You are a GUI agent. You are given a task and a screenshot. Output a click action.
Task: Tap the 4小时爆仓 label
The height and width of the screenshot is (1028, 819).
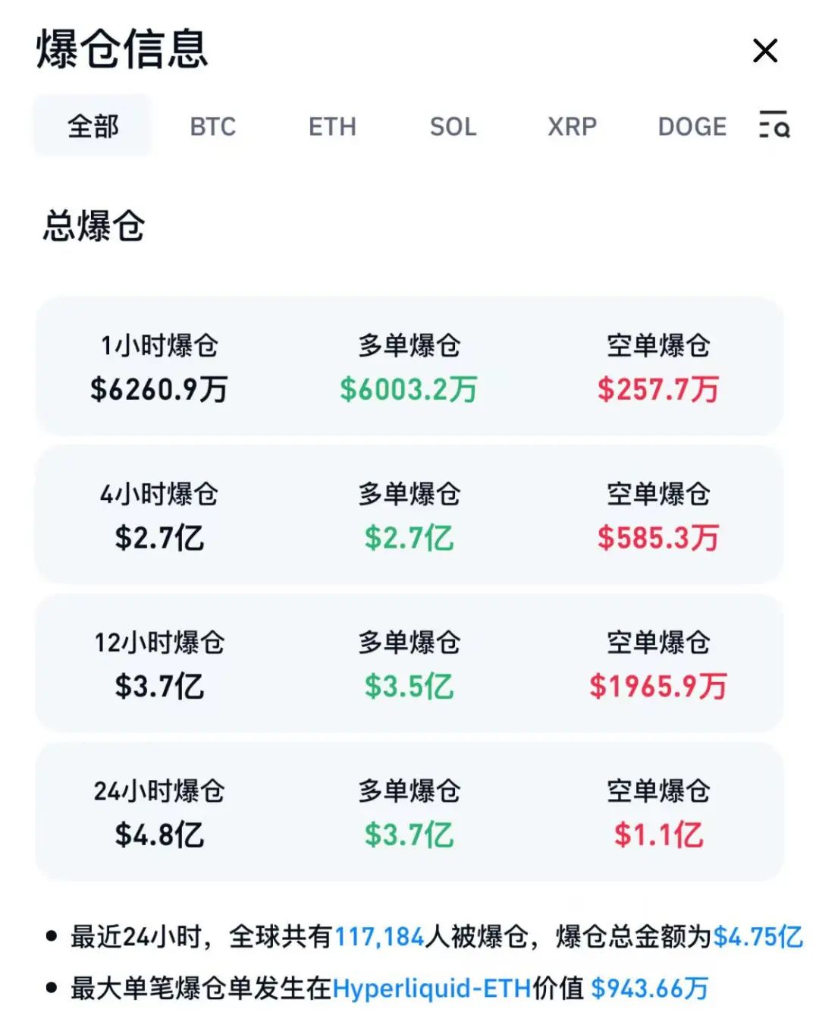pos(159,495)
